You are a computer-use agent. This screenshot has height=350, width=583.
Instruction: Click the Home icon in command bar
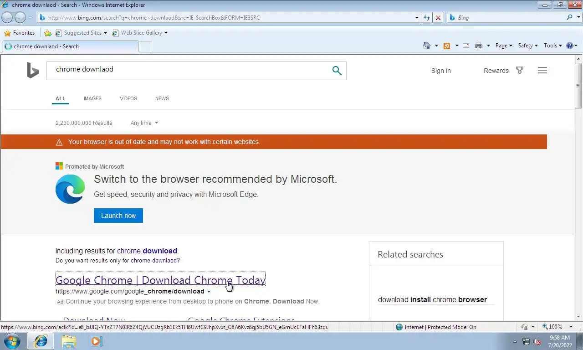click(427, 46)
